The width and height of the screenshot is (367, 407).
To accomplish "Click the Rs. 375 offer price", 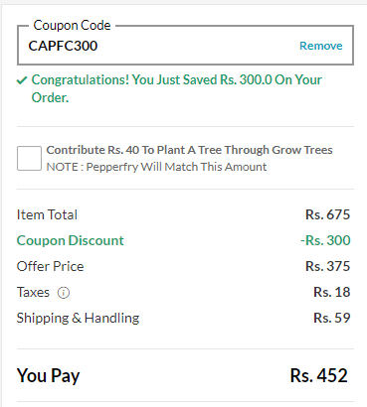I will coord(327,266).
